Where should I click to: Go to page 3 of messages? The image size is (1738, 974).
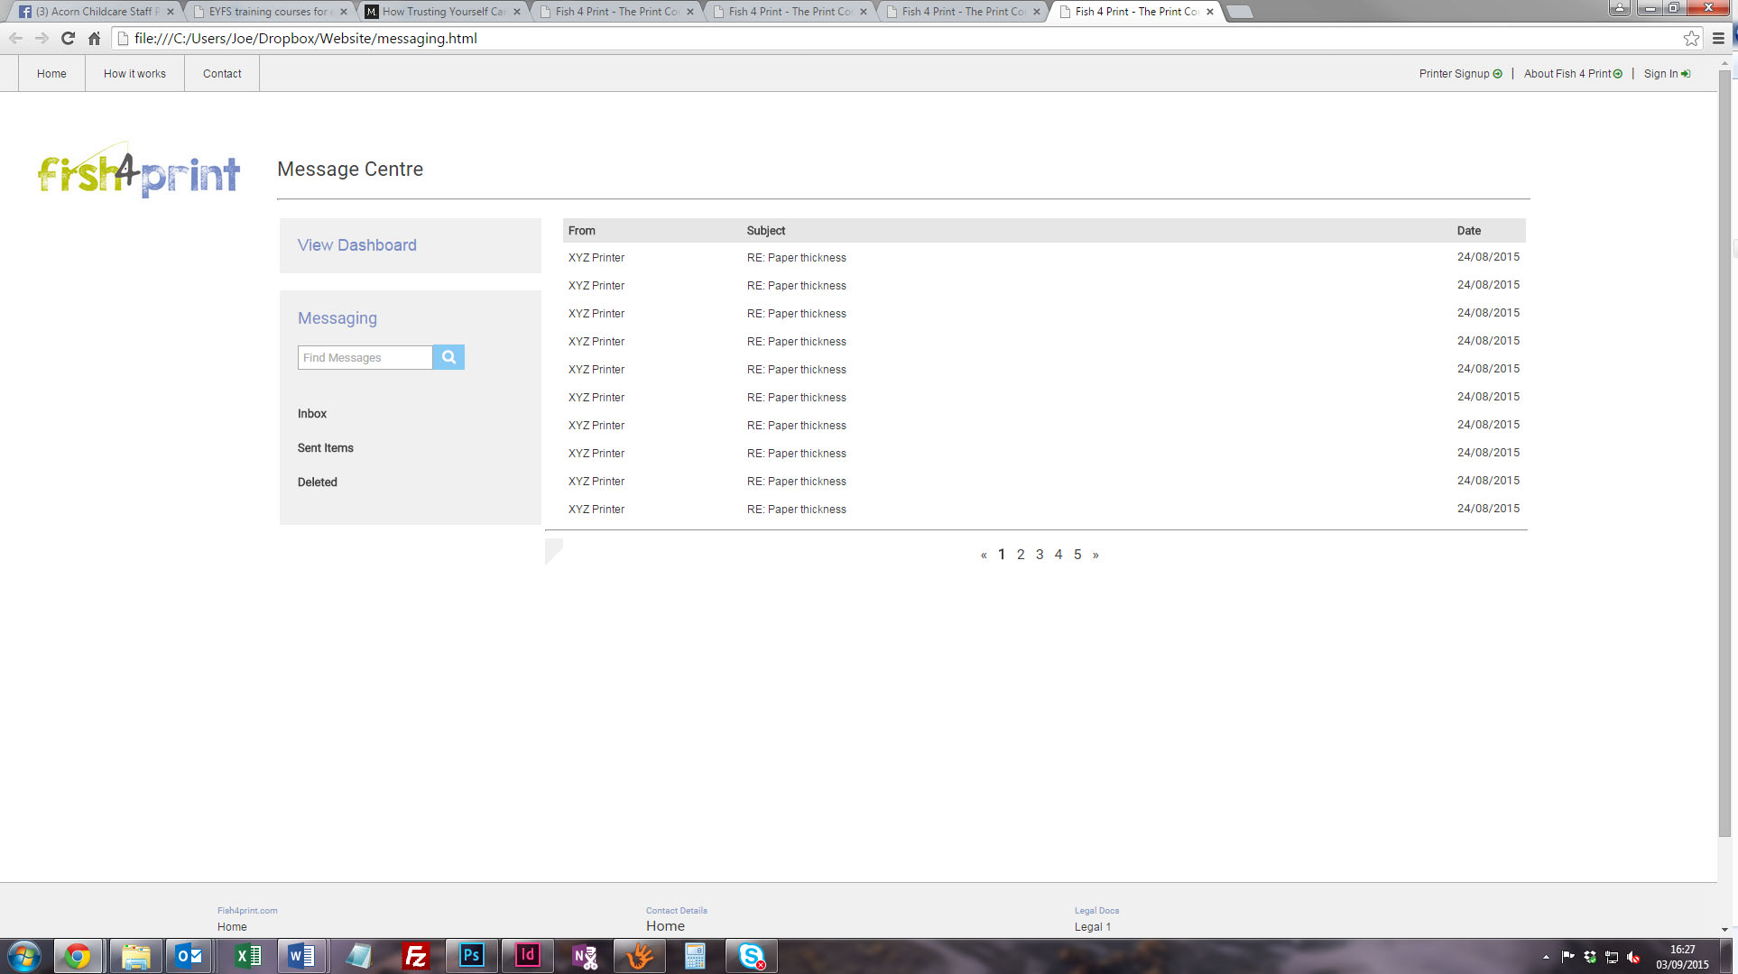click(1040, 555)
